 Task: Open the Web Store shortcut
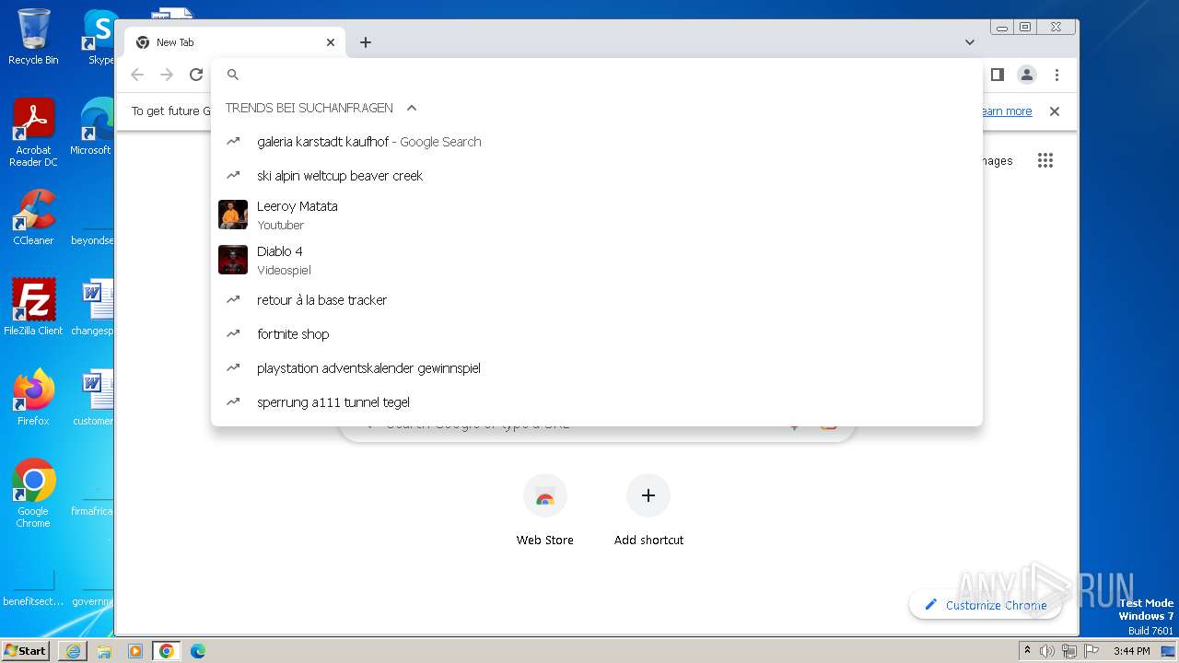545,511
